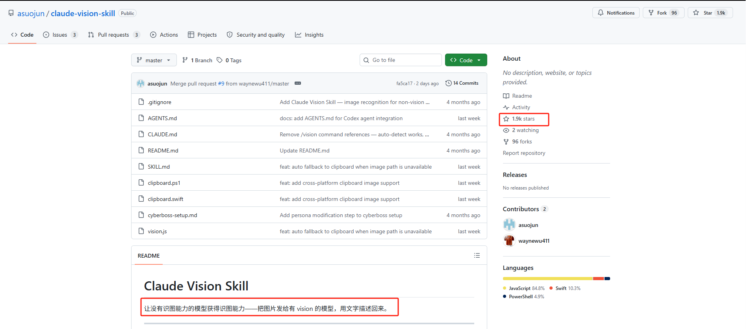The width and height of the screenshot is (746, 329).
Task: Open the Report repository link
Action: pyautogui.click(x=524, y=153)
